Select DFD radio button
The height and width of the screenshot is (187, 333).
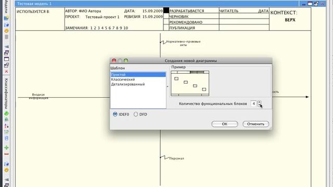(136, 114)
